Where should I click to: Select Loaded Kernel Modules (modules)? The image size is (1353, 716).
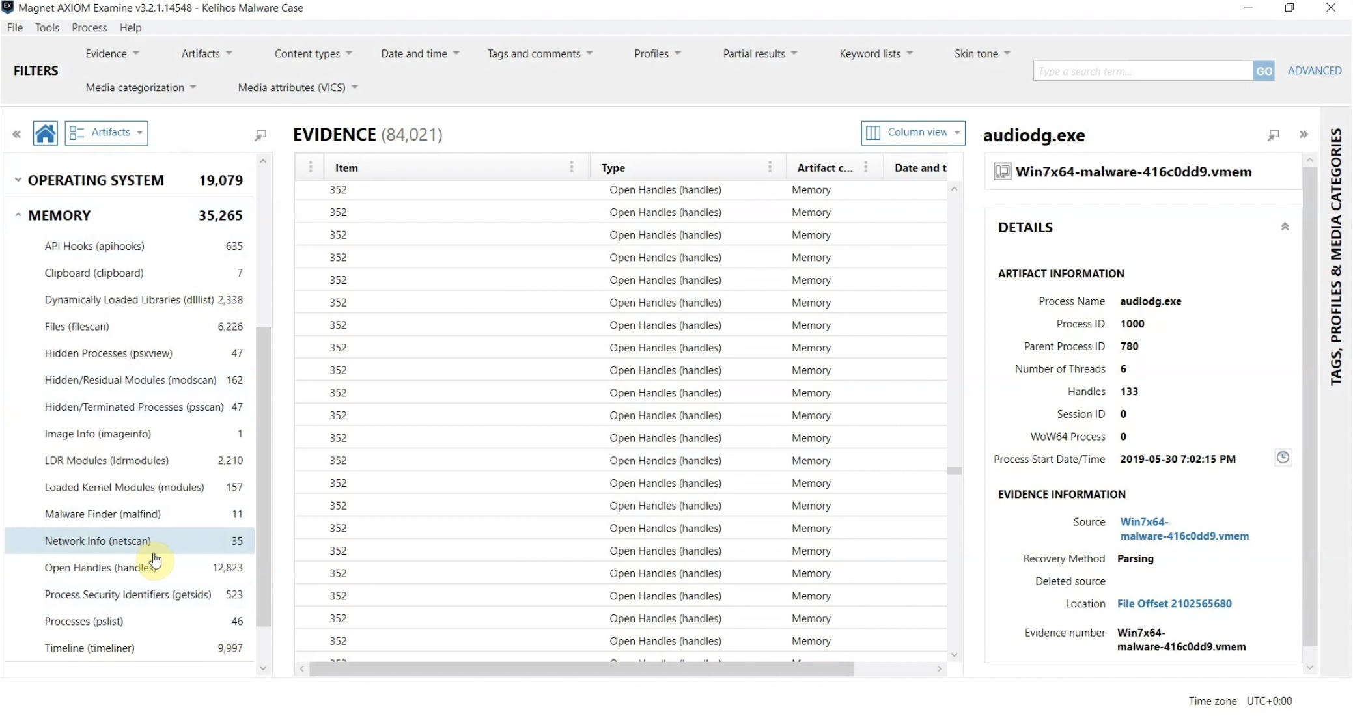point(130,487)
